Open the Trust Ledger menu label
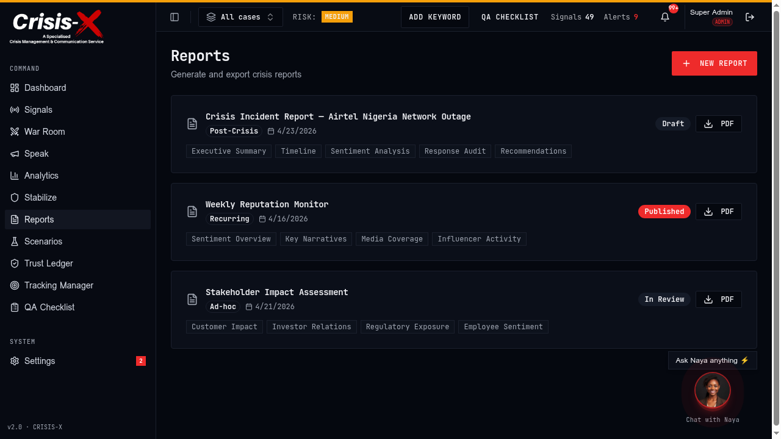This screenshot has width=781, height=439. (x=49, y=263)
